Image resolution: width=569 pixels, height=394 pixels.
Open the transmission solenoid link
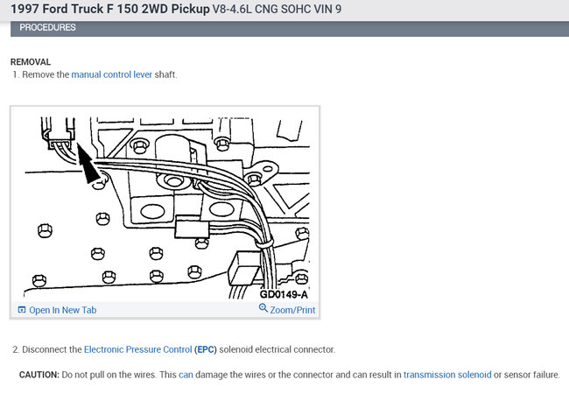coord(447,375)
